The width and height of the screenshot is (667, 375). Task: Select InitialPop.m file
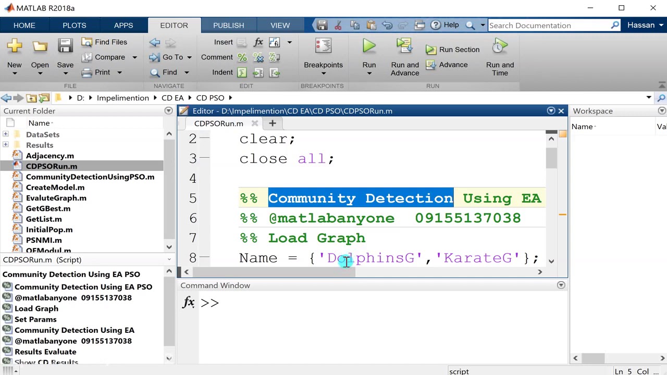coord(49,230)
